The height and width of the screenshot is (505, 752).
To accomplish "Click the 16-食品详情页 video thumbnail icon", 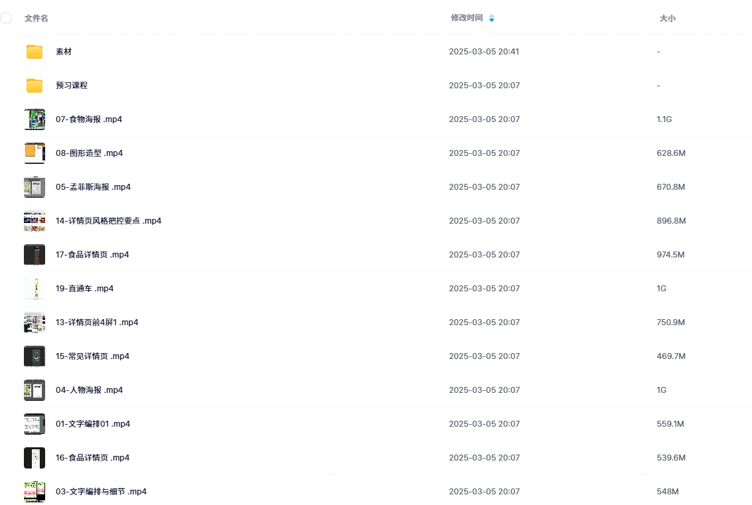I will (x=35, y=458).
